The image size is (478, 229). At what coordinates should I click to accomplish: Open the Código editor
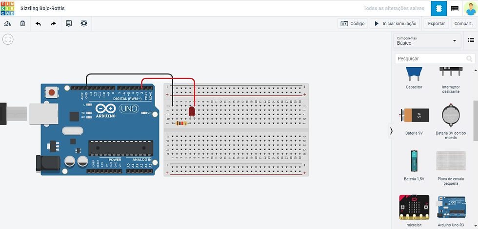(x=353, y=23)
